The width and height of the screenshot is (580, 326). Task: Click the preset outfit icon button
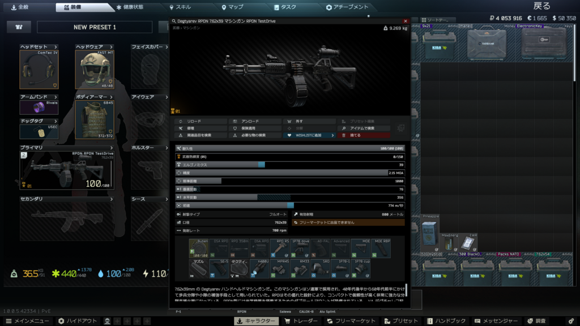(x=19, y=27)
